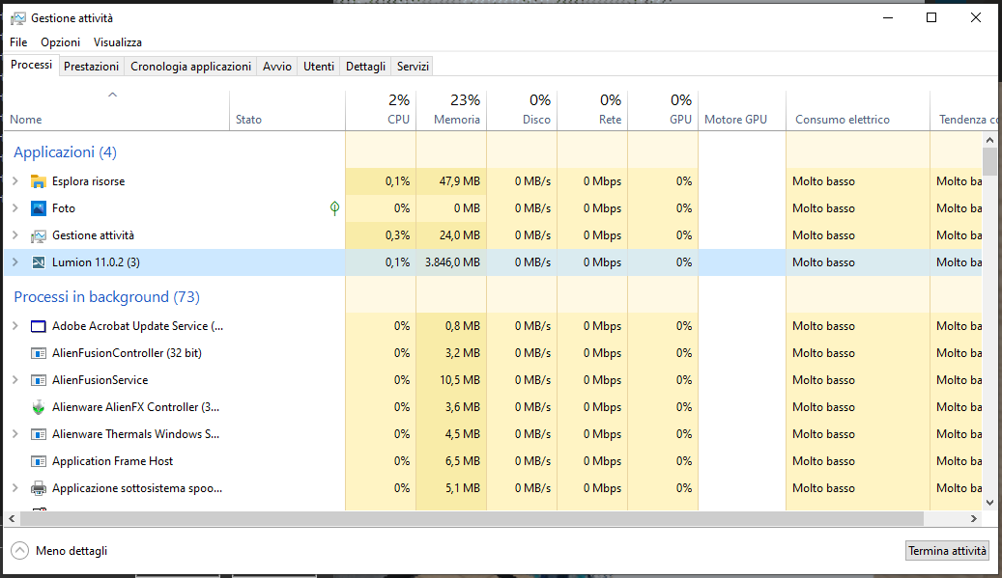Click the Application Frame Host icon
This screenshot has height=578, width=1002.
(39, 461)
